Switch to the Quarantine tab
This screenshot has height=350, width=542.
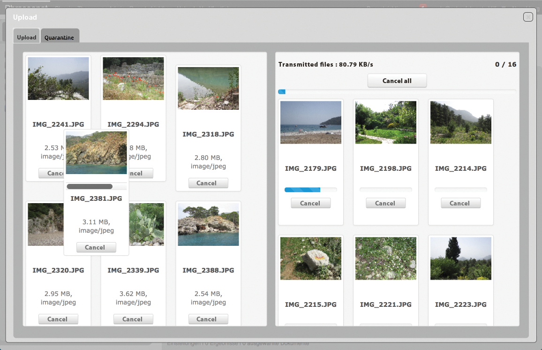click(60, 37)
